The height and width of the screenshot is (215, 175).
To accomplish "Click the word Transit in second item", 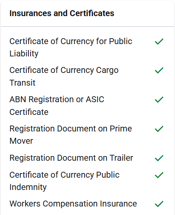I will [23, 83].
